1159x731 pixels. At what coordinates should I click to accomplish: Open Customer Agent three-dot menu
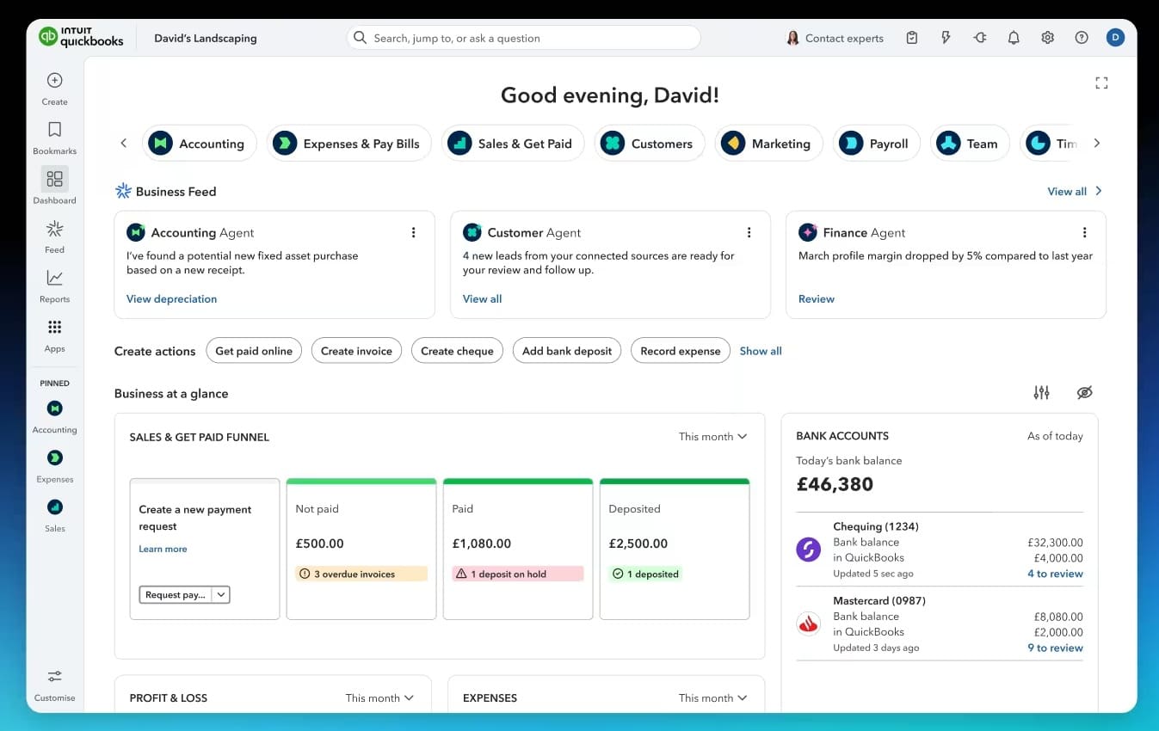(749, 232)
